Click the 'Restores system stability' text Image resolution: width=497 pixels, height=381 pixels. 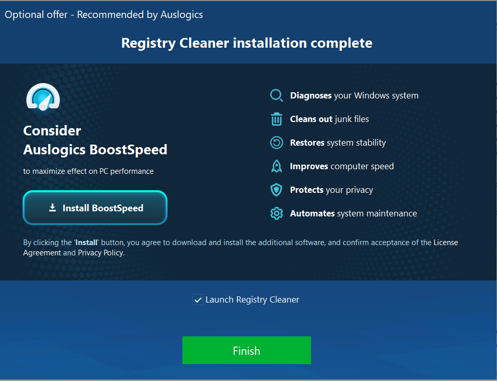pyautogui.click(x=338, y=143)
